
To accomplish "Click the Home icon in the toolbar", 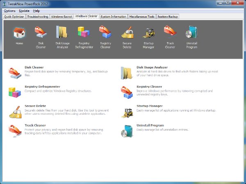I will pyautogui.click(x=19, y=33).
